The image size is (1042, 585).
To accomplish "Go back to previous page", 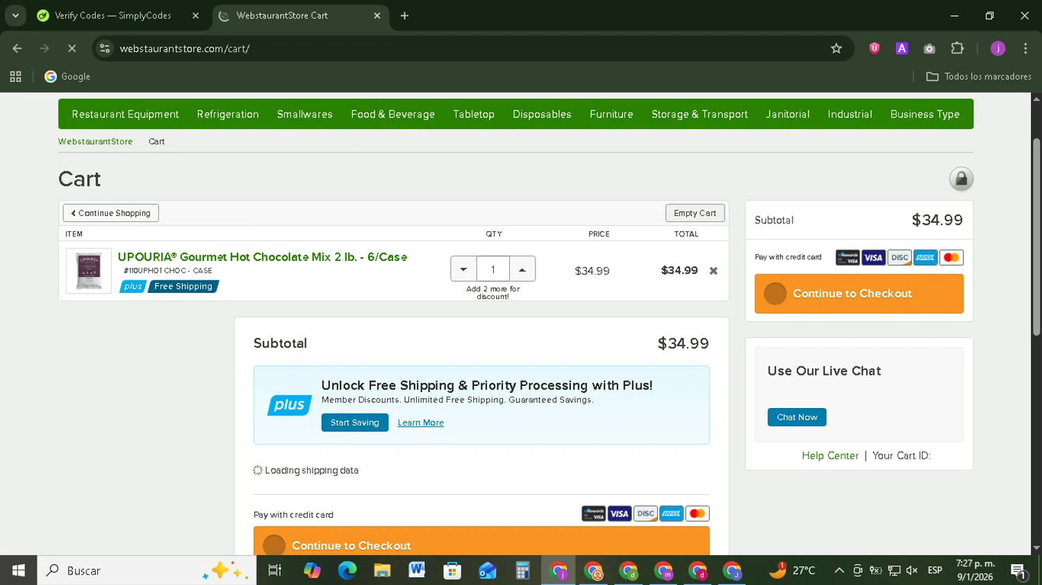I will pos(17,49).
